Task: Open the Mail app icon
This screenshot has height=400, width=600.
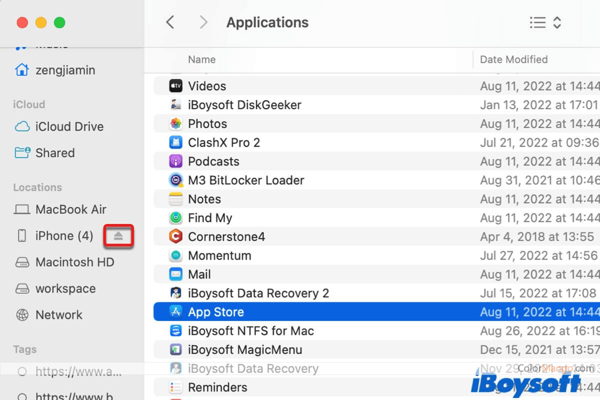Action: pos(175,274)
